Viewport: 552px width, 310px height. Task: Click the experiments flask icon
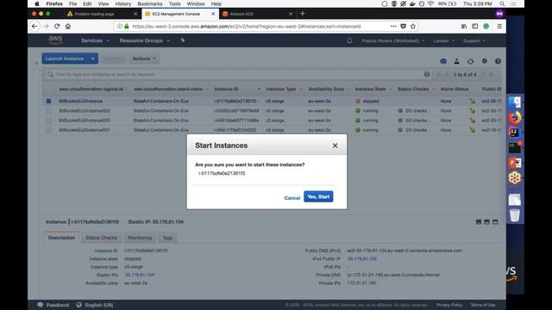point(456,61)
